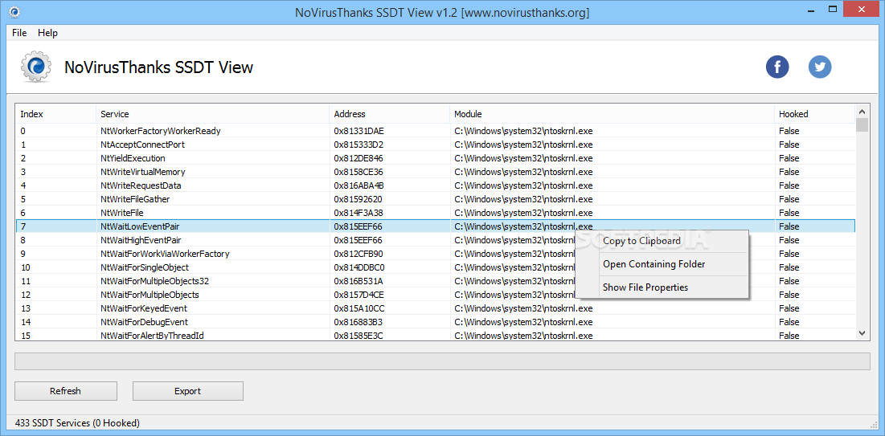
Task: Click address 0x81585E3C
Action: click(x=359, y=336)
